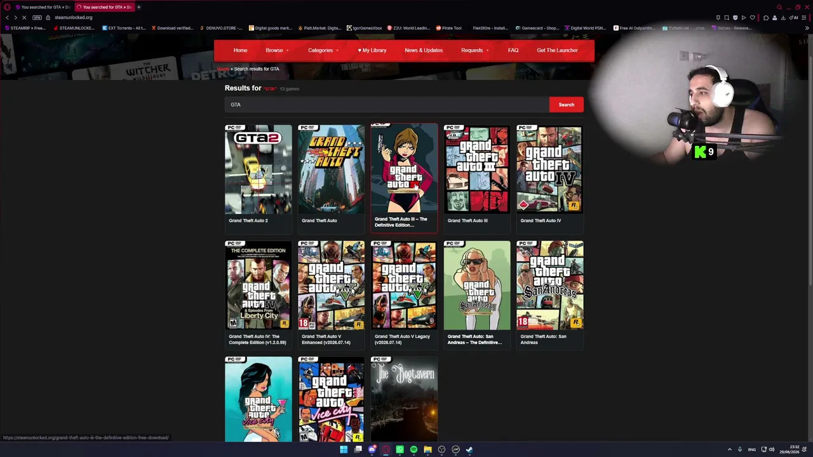Open the Gamescard Shop bookmark
Image resolution: width=813 pixels, height=457 pixels.
click(x=537, y=28)
